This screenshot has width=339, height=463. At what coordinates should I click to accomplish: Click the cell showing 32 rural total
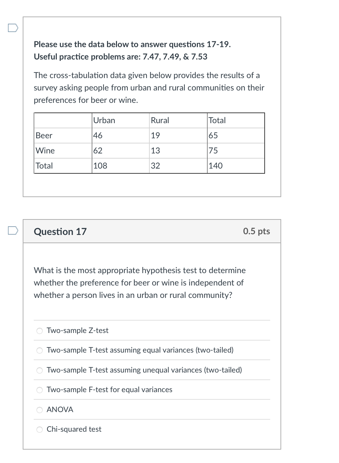click(x=156, y=165)
